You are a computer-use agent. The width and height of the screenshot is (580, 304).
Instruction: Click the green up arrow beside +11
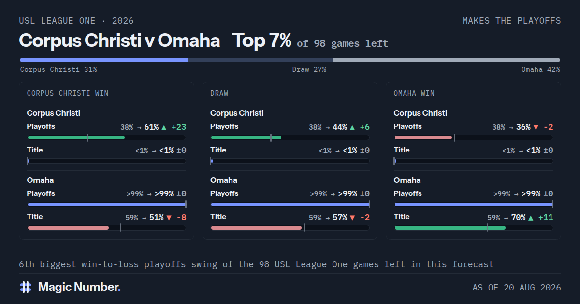click(531, 218)
